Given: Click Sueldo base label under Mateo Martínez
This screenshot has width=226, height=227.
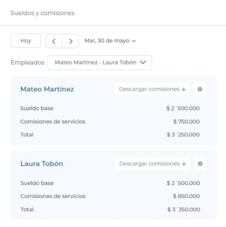Looking at the screenshot, I should pos(37,109).
